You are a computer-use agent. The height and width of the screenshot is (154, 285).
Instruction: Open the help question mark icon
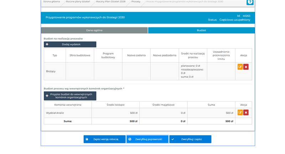click(x=250, y=2)
